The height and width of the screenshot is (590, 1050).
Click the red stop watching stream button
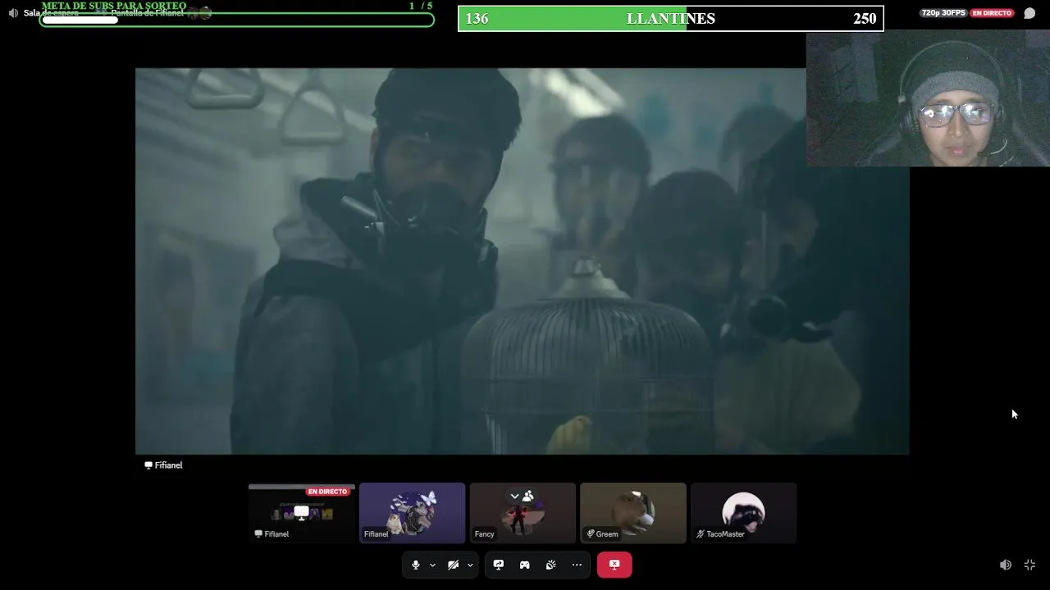614,565
